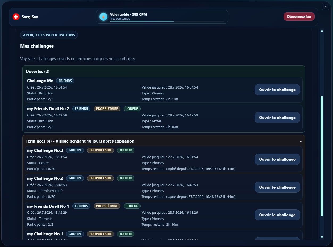
Task: Click "Temps restant : 2h 21m" text
Action: 160,99
